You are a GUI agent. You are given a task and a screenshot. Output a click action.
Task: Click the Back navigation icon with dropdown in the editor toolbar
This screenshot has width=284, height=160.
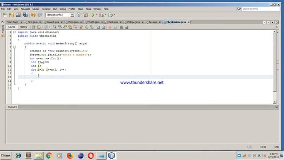click(39, 27)
